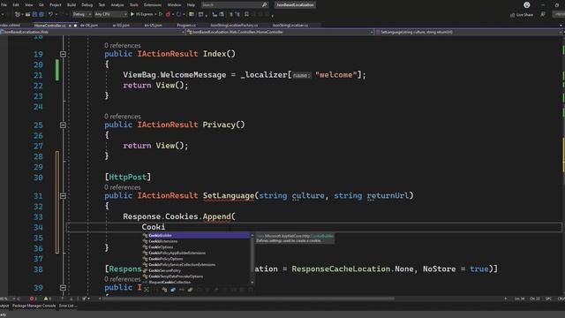
Task: Click the Open File toolbar icon
Action: [x=27, y=14]
